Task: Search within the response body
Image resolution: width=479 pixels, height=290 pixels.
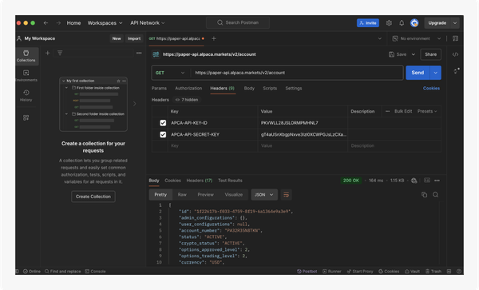Action: [436, 195]
